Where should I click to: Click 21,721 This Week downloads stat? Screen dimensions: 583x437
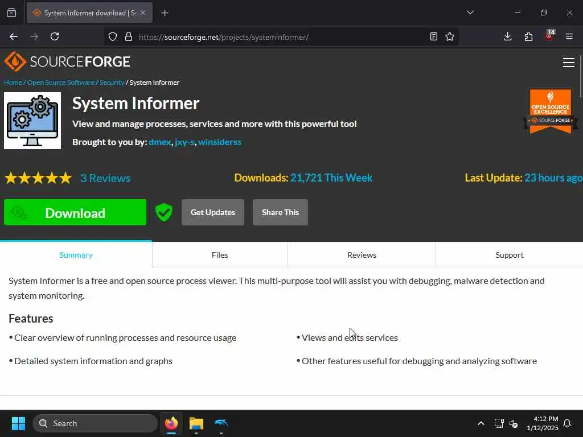point(331,178)
